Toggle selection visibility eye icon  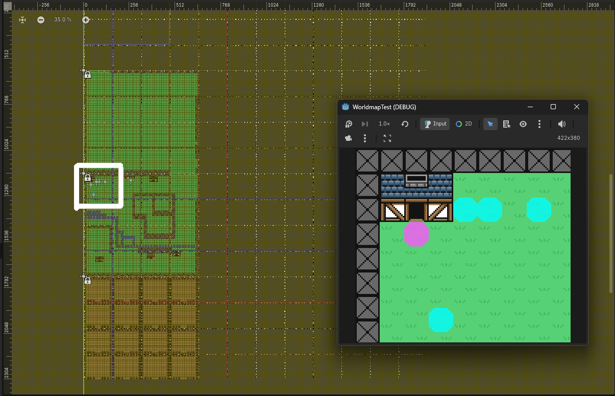(523, 124)
